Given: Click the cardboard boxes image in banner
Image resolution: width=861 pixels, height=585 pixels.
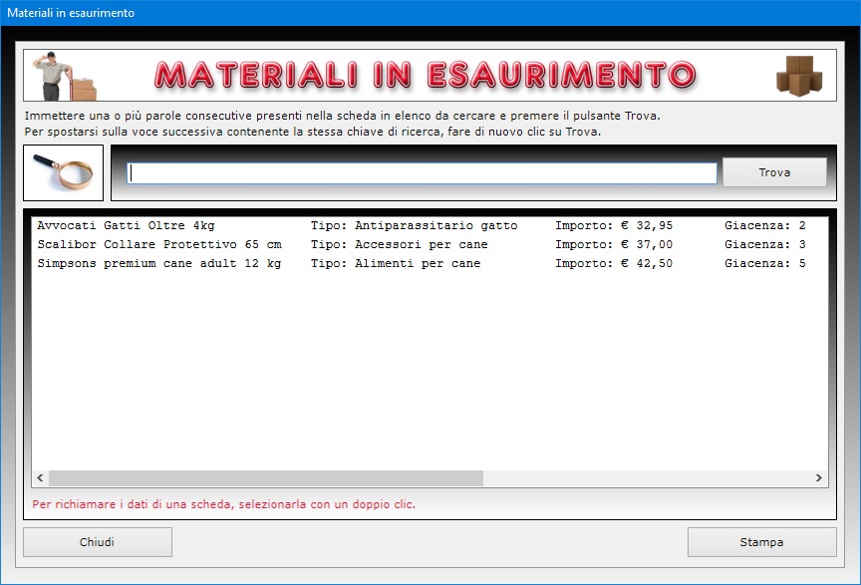Looking at the screenshot, I should 799,76.
